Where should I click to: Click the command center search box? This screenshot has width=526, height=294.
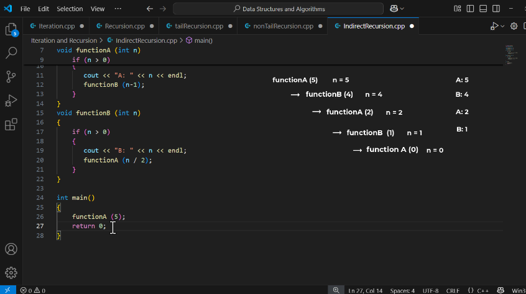click(x=278, y=9)
